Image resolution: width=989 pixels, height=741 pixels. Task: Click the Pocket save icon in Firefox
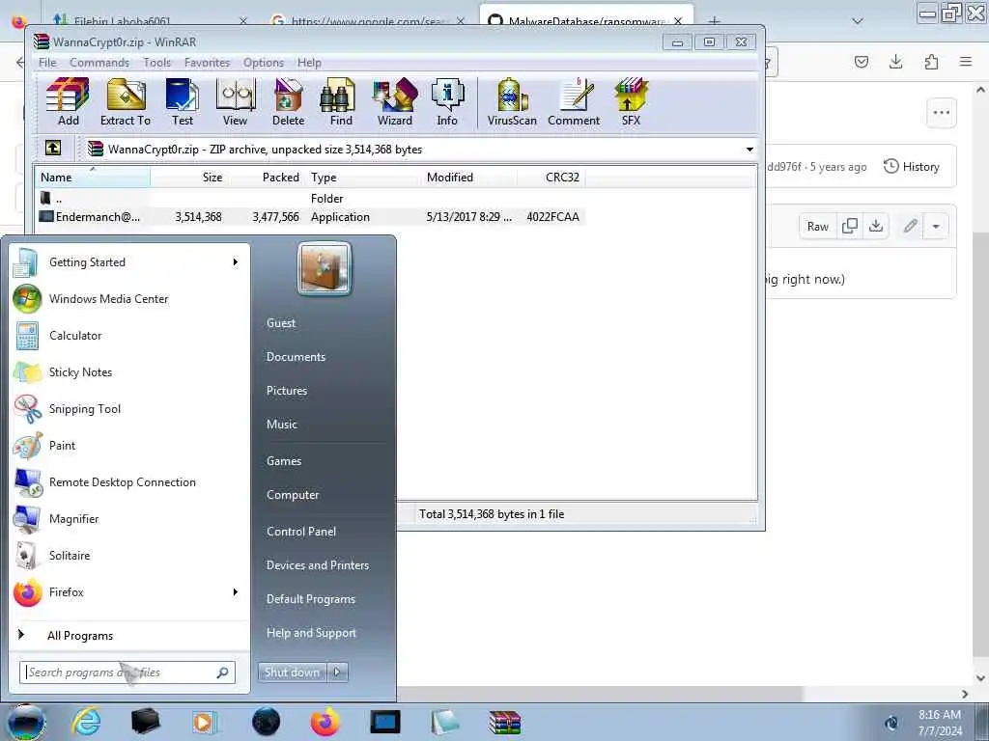point(861,62)
